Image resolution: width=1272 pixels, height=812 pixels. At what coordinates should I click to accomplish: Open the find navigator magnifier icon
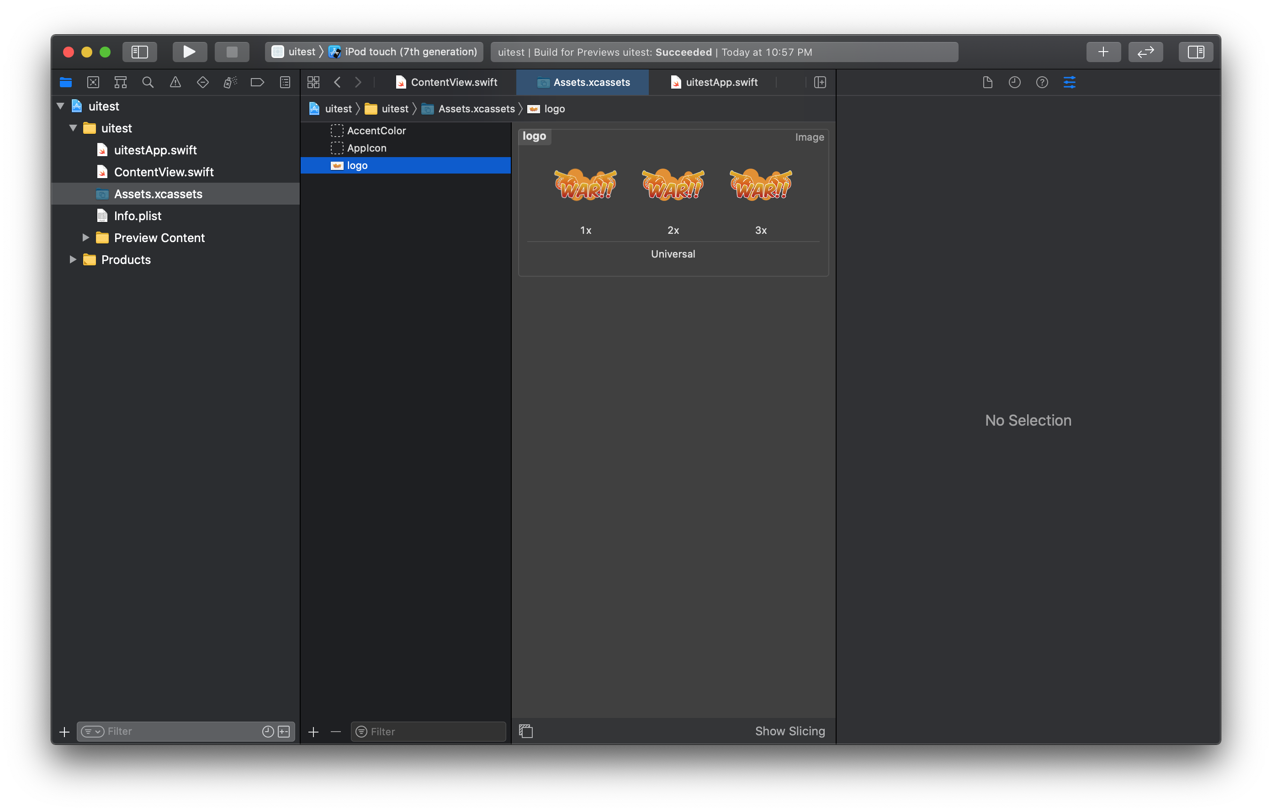[x=148, y=82]
